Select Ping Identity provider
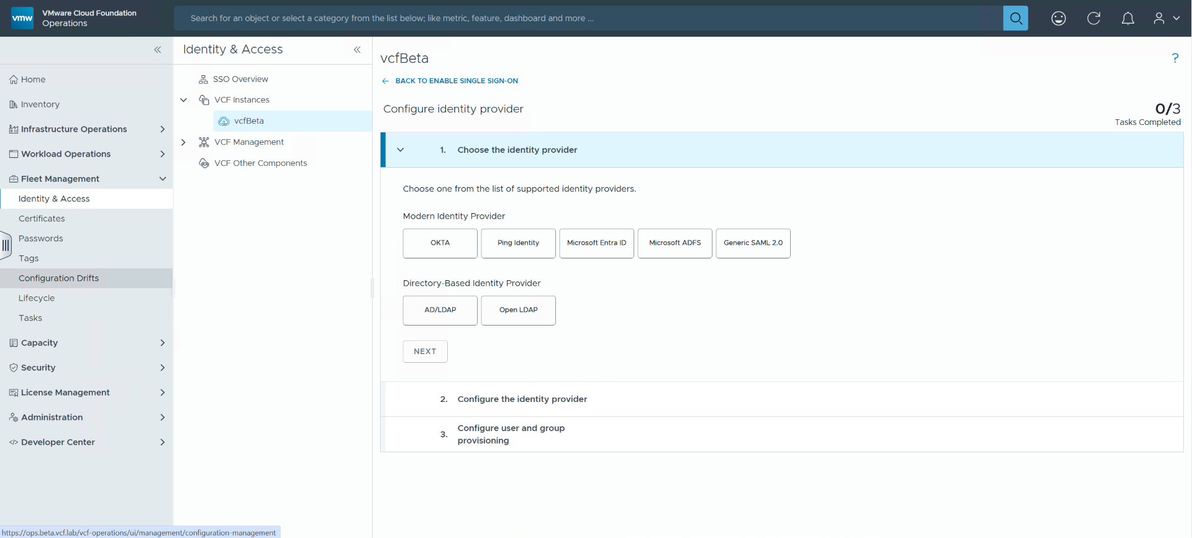 pyautogui.click(x=519, y=244)
